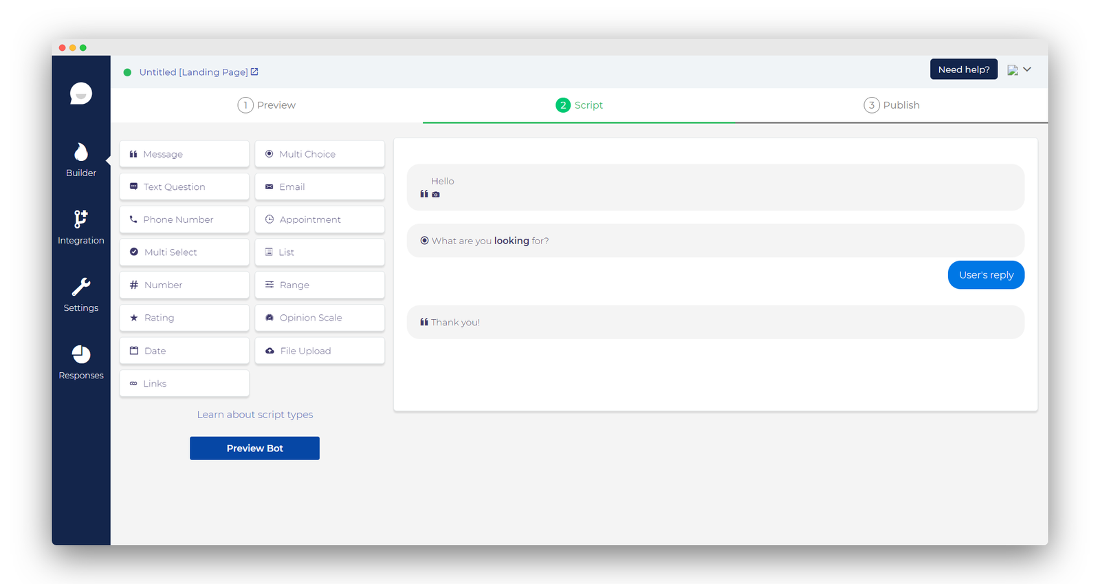The height and width of the screenshot is (584, 1100).
Task: Open Settings via the wrench icon
Action: tap(81, 295)
